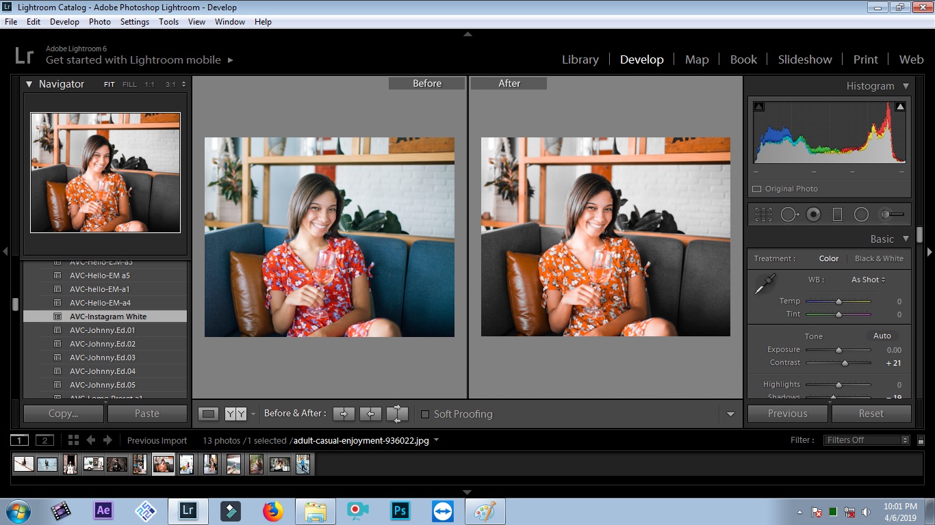Toggle highlight clipping indicator in histogram

pyautogui.click(x=900, y=107)
